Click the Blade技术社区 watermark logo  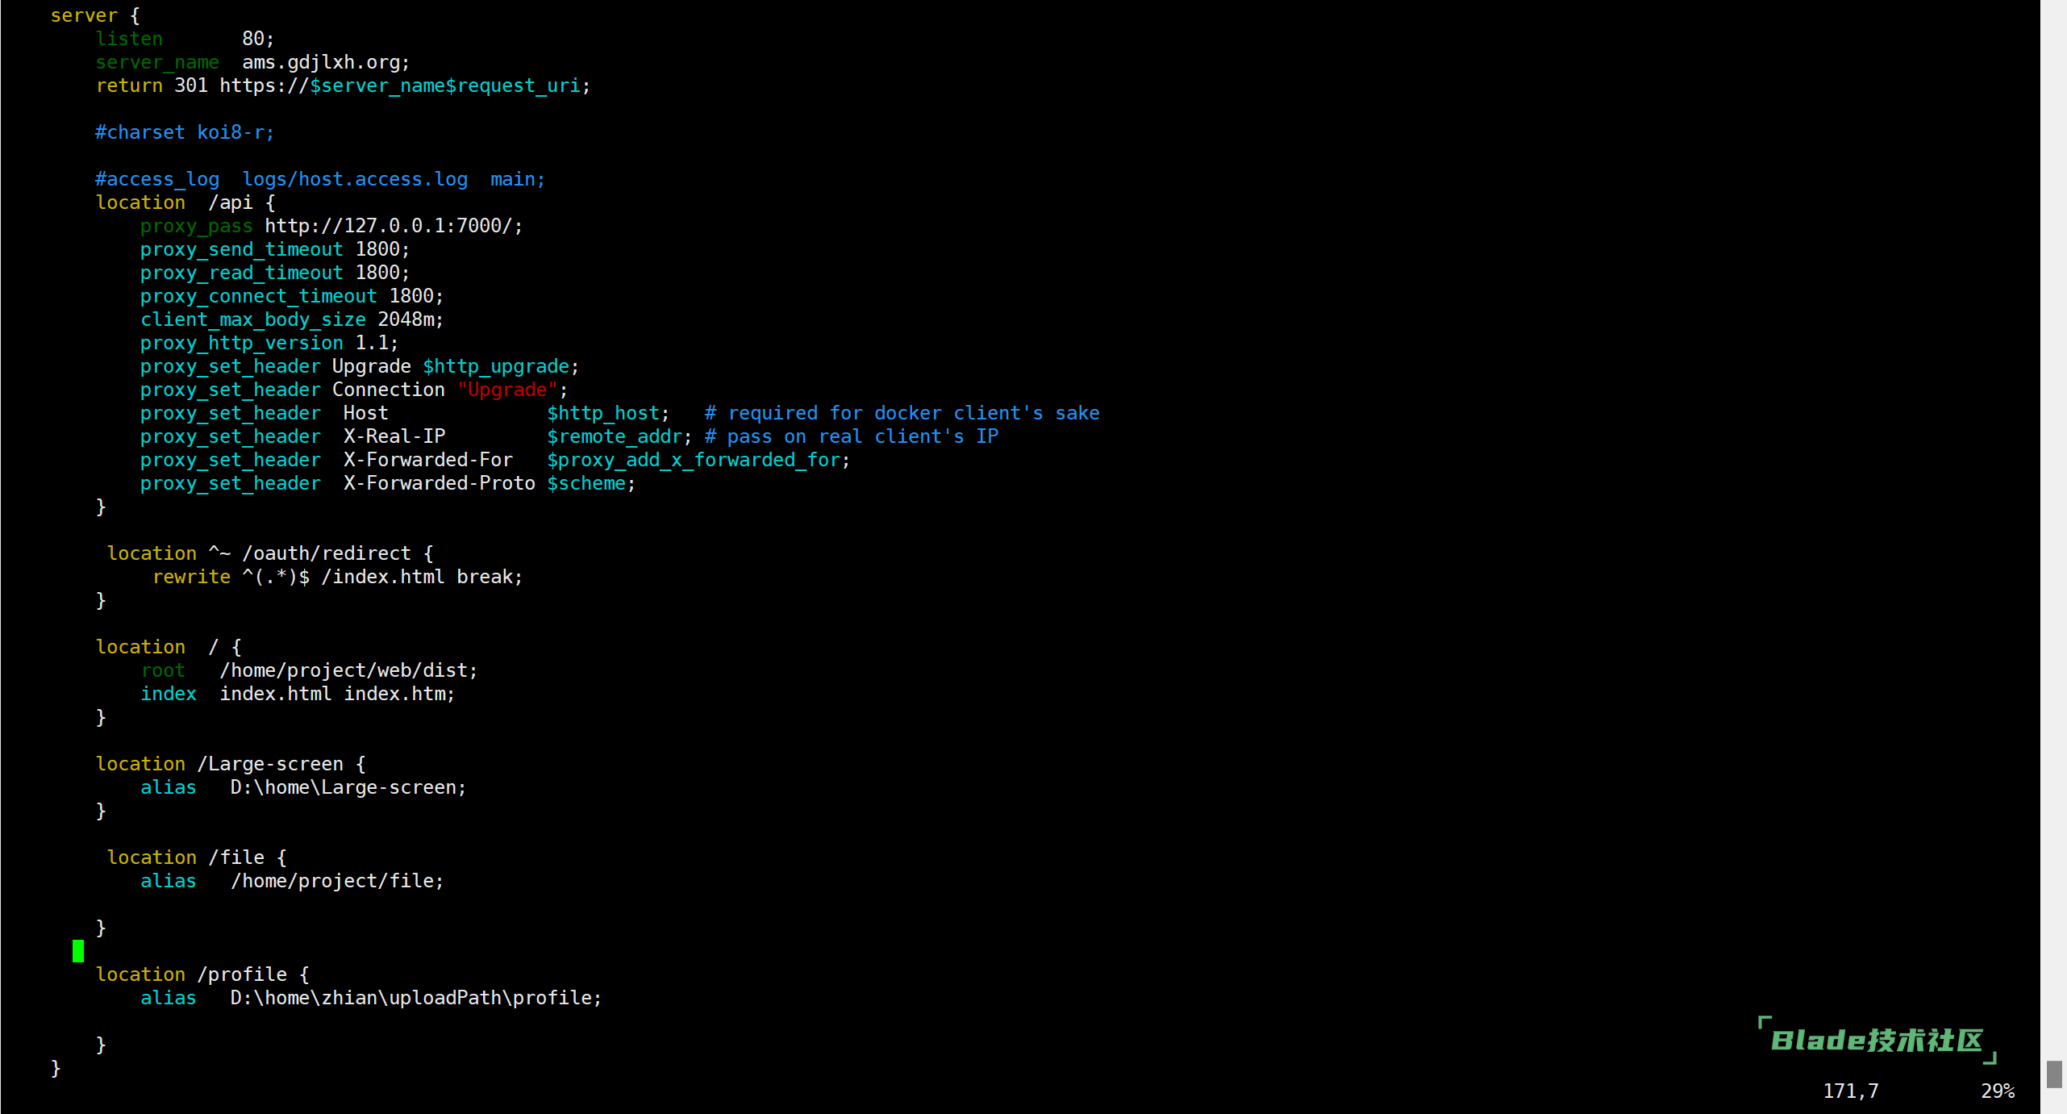coord(1876,1041)
